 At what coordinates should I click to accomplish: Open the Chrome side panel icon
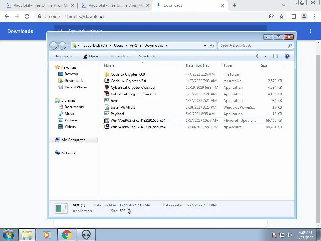click(294, 16)
